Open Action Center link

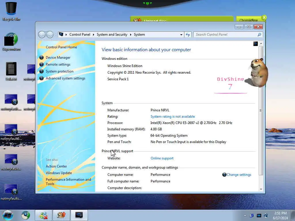56,166
